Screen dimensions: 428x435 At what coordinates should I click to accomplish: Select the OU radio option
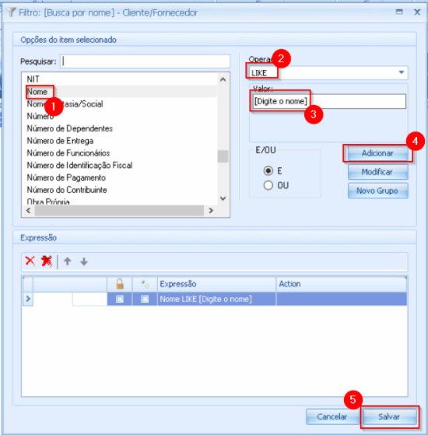pos(268,185)
